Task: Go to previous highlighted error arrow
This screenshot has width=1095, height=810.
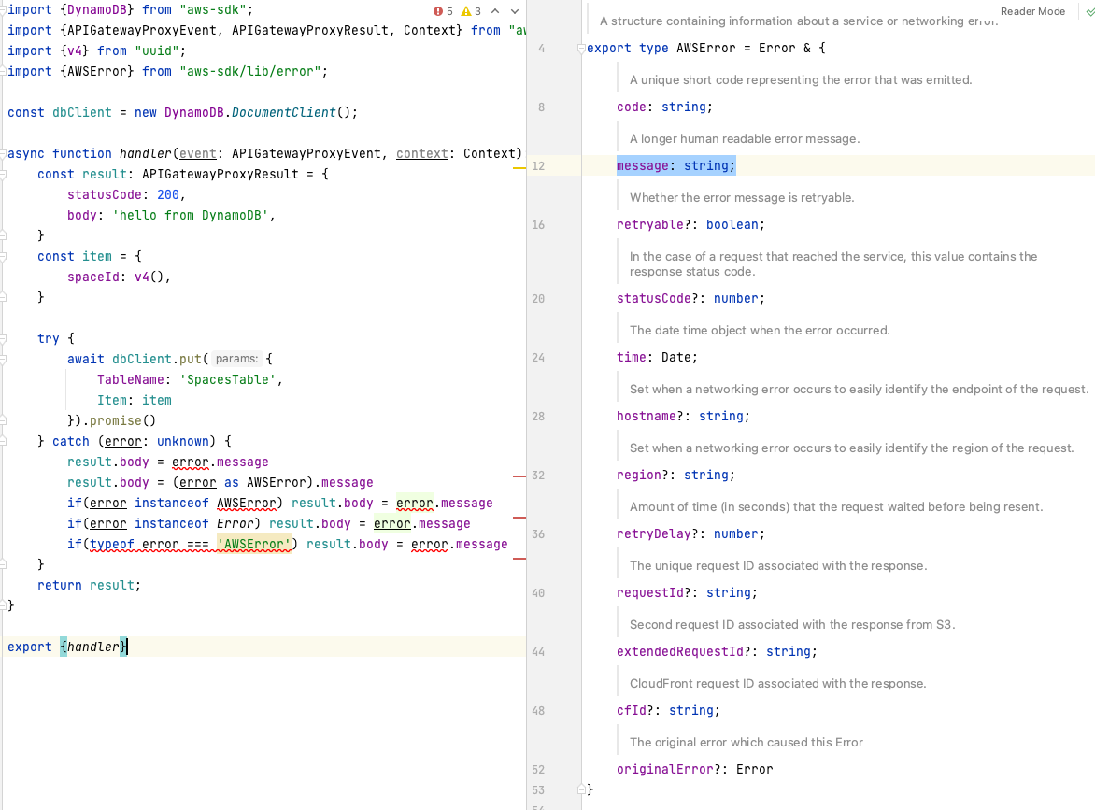Action: 495,11
